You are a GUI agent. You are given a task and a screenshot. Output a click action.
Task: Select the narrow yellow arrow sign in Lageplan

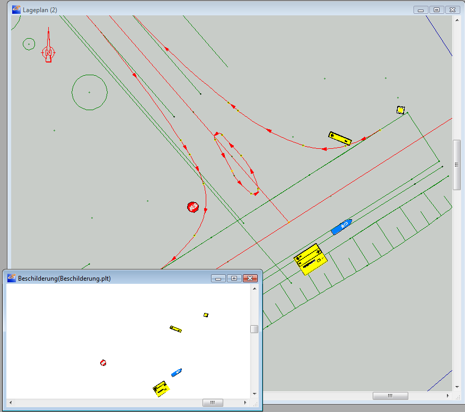coord(340,138)
